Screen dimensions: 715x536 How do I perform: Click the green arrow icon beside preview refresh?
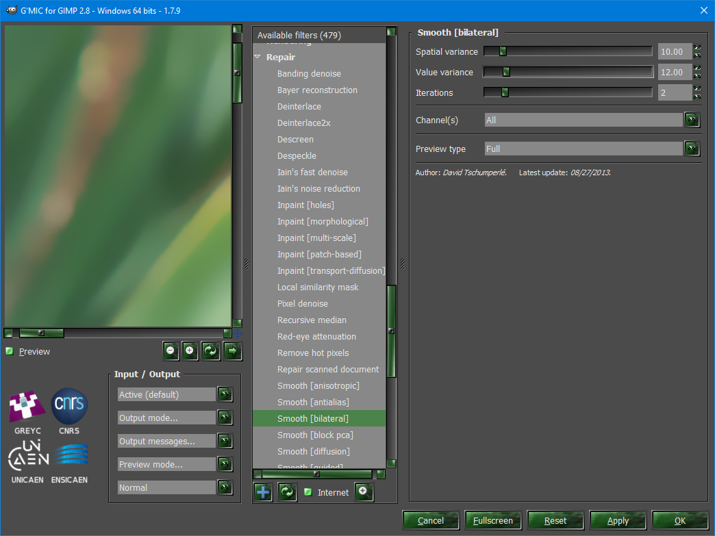233,351
